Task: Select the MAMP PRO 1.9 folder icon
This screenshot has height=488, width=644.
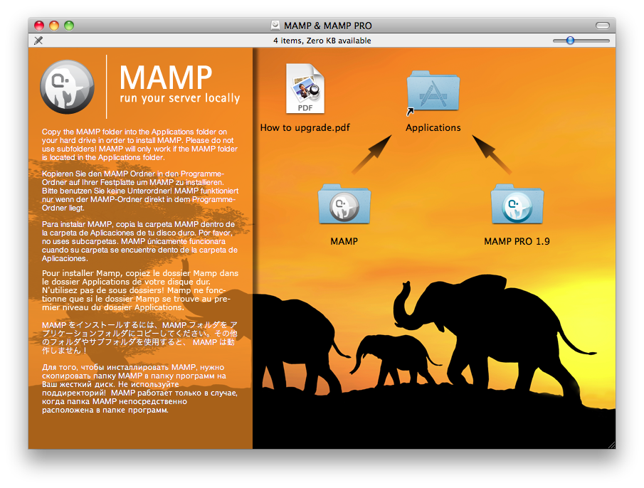Action: pyautogui.click(x=517, y=204)
